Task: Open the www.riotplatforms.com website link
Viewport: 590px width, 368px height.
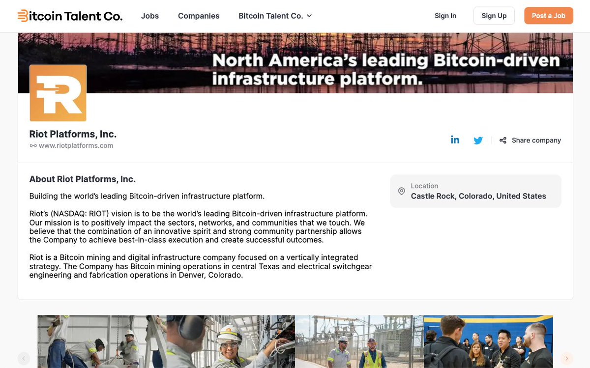Action: click(x=76, y=145)
